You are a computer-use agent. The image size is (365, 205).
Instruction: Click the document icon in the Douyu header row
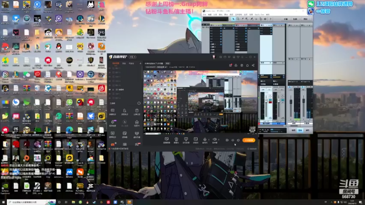[x=242, y=65]
